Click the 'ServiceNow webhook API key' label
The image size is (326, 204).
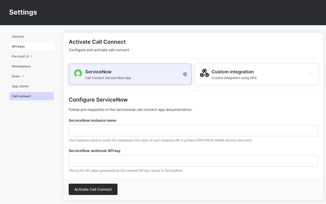tap(95, 151)
